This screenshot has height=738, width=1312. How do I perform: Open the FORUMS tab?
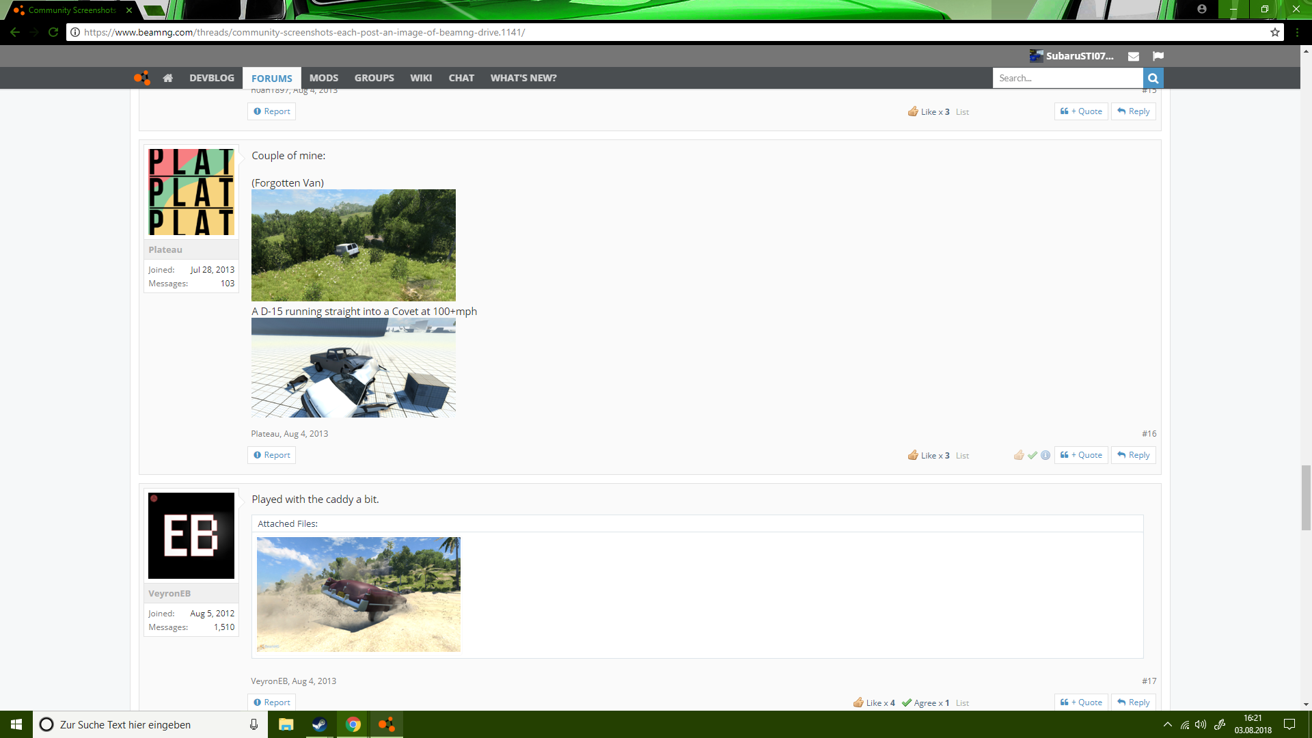[271, 78]
